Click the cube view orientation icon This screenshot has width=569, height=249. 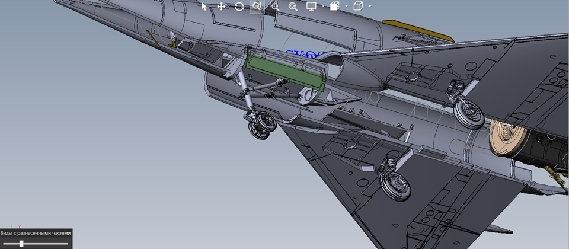358,7
